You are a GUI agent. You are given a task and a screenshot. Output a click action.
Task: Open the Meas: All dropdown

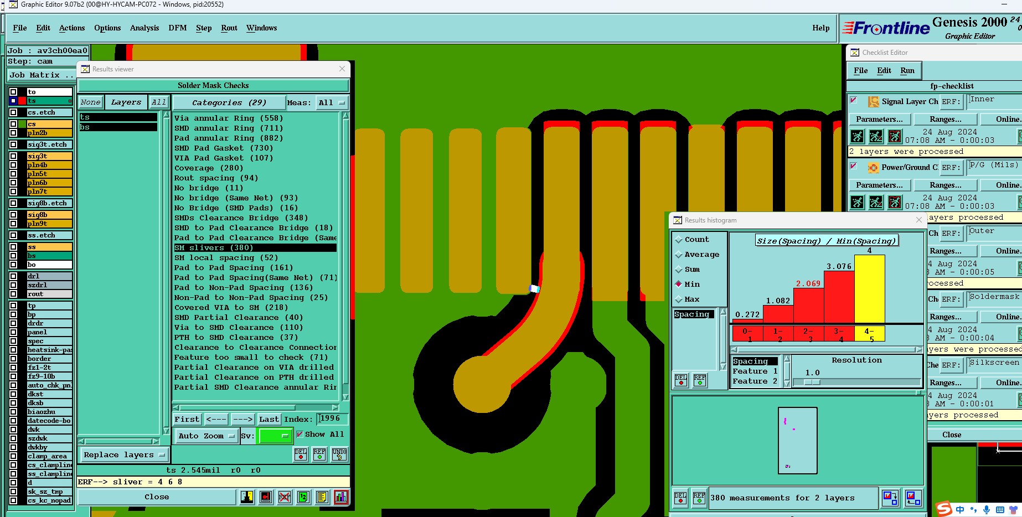(x=332, y=103)
